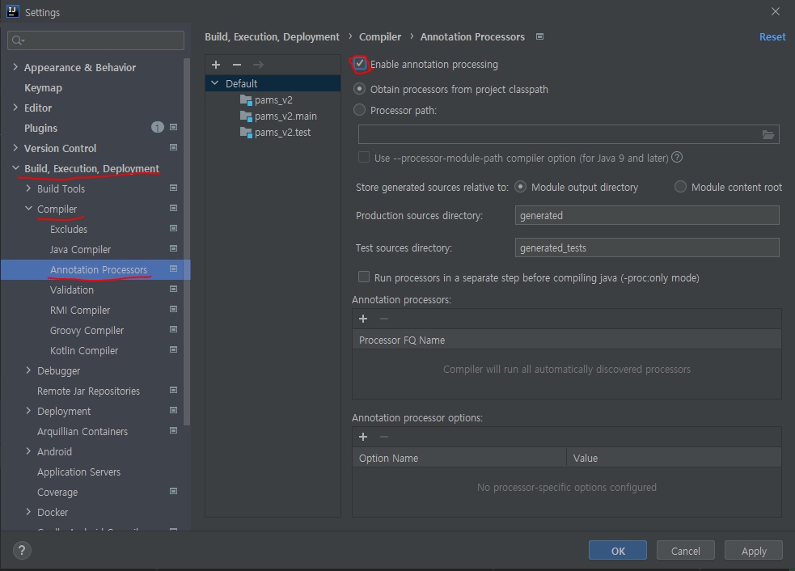Click the project settings icon beside Build Tools
Viewport: 795px width, 571px height.
[173, 188]
